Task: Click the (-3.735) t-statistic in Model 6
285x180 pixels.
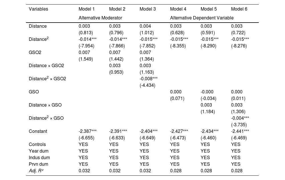Action: (239, 125)
